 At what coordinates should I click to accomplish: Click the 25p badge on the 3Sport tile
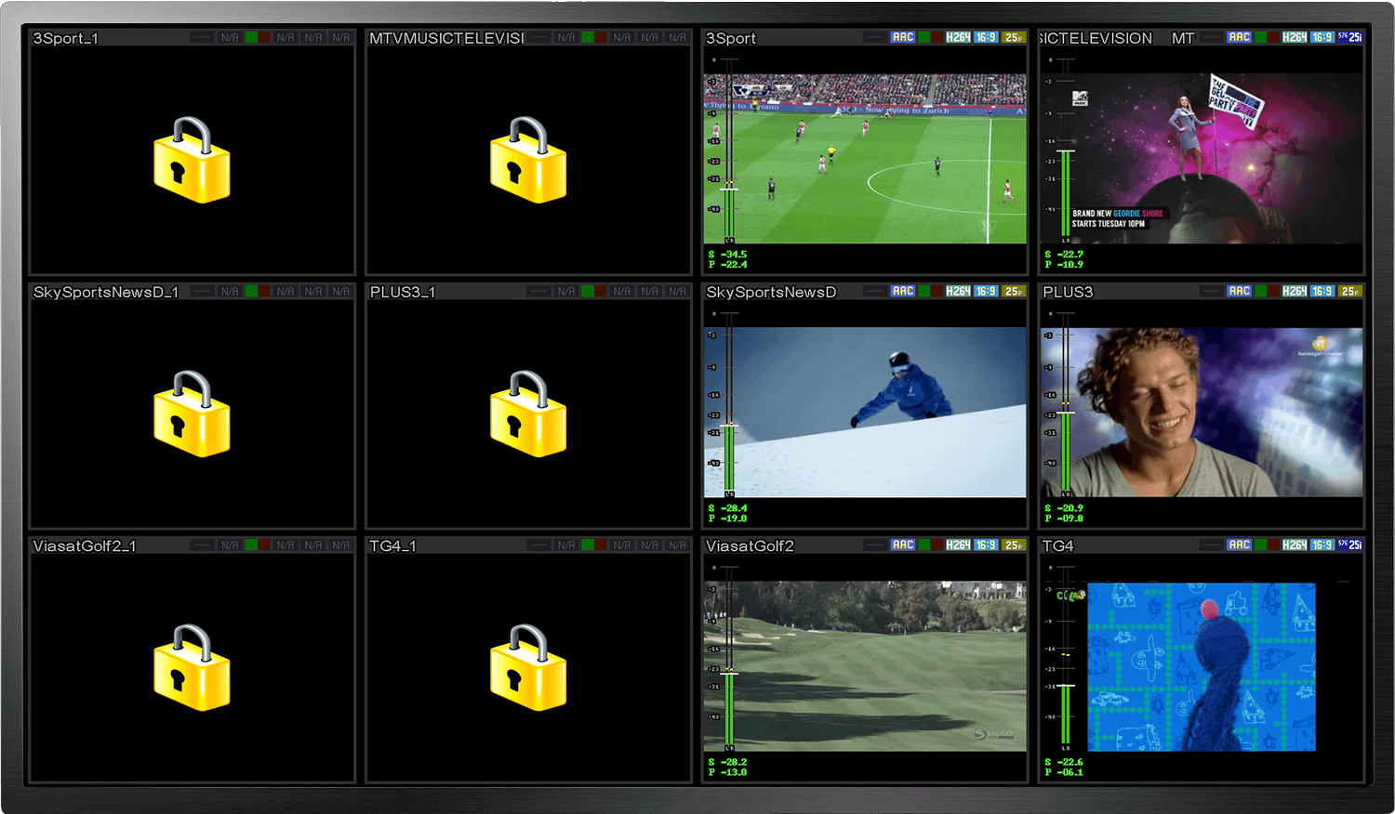1014,37
